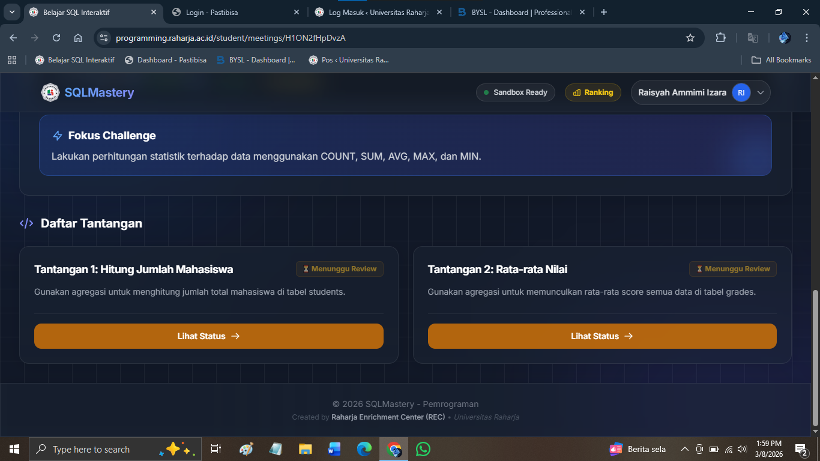Show hidden system tray icons
820x461 pixels.
tap(684, 449)
